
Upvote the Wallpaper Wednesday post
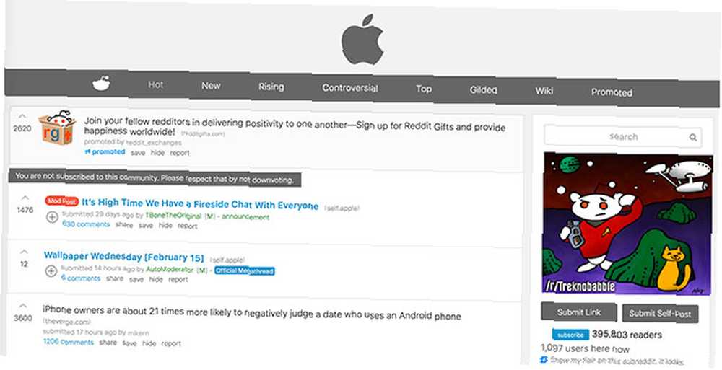click(24, 252)
